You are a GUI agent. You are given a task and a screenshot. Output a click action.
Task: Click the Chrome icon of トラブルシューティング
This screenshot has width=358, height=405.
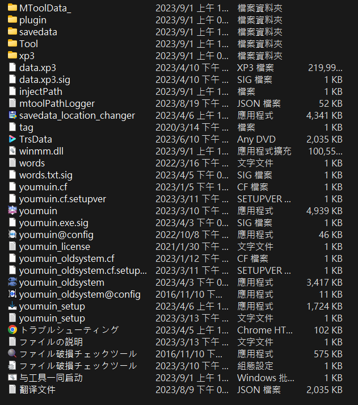12,329
